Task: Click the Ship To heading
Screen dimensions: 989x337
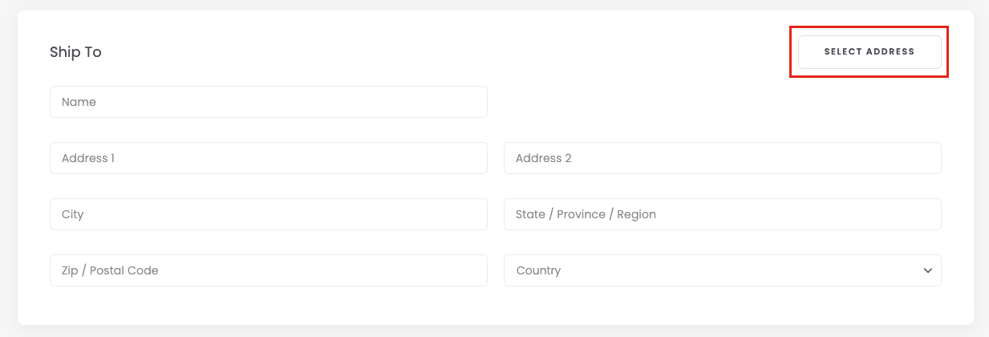Action: pyautogui.click(x=75, y=52)
